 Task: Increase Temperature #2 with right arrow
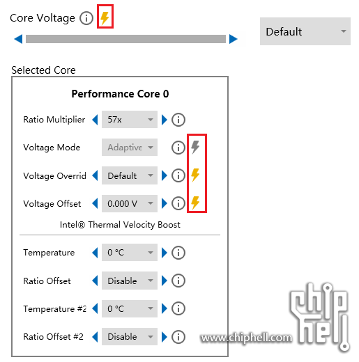coord(165,308)
